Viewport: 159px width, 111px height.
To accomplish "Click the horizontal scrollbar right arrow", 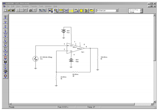I will coord(152,104).
